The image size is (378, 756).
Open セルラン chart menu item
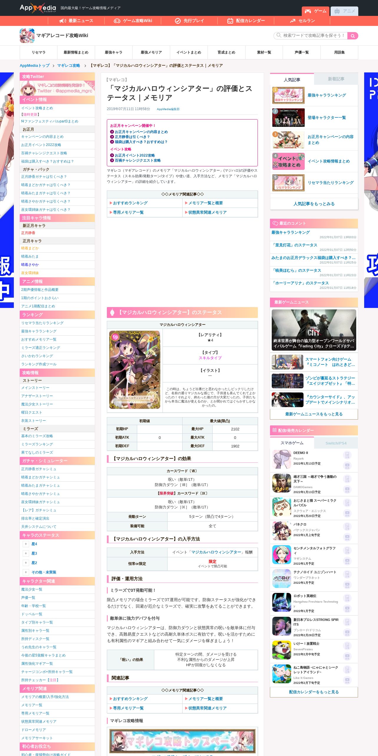point(302,21)
